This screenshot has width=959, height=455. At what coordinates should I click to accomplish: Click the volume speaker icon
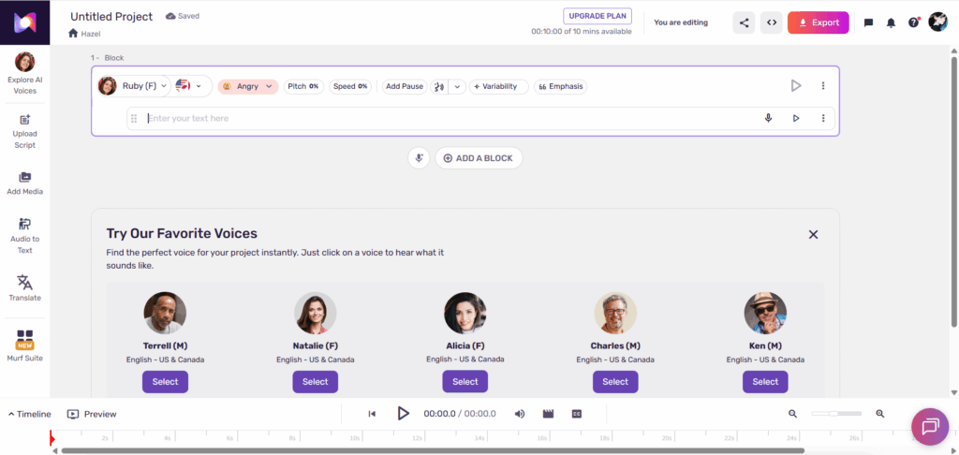(519, 414)
